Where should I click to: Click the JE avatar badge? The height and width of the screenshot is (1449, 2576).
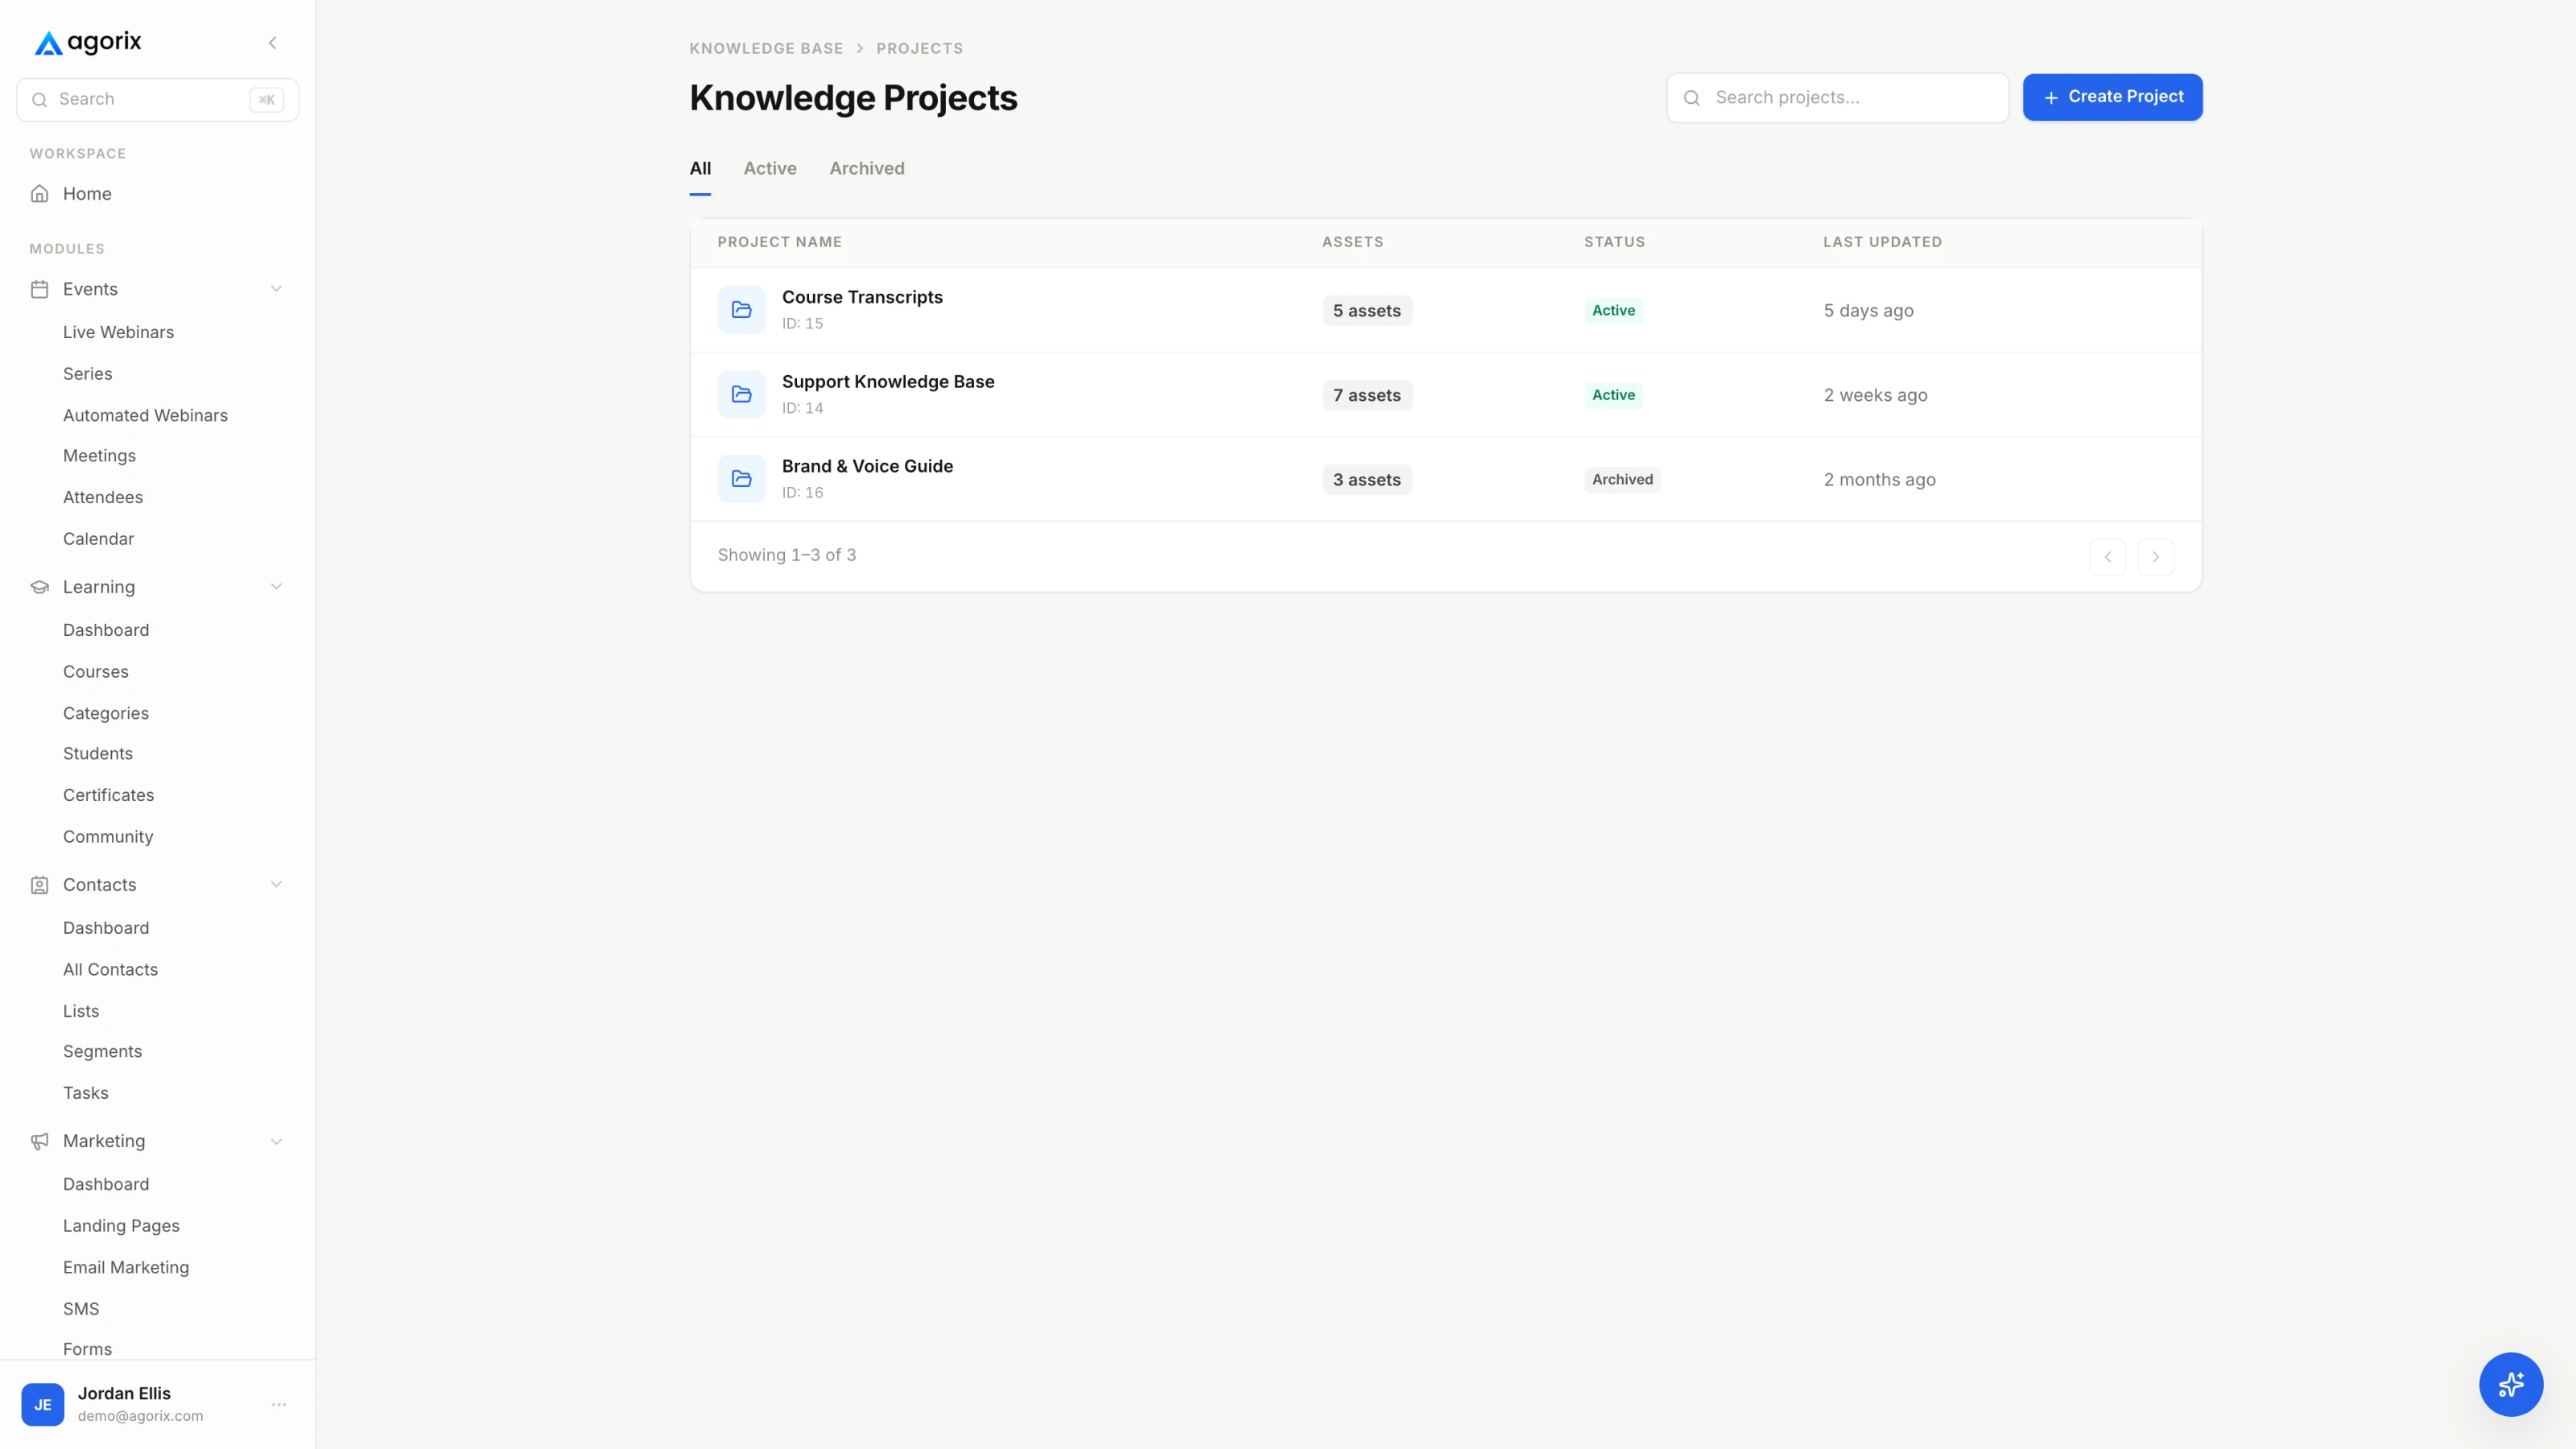click(43, 1405)
